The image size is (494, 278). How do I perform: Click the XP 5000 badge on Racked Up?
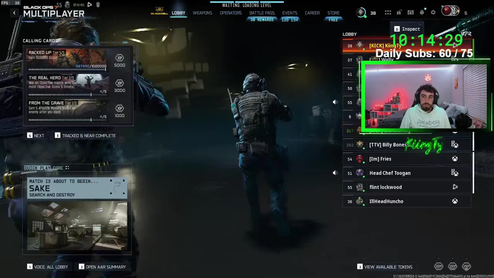click(x=120, y=61)
